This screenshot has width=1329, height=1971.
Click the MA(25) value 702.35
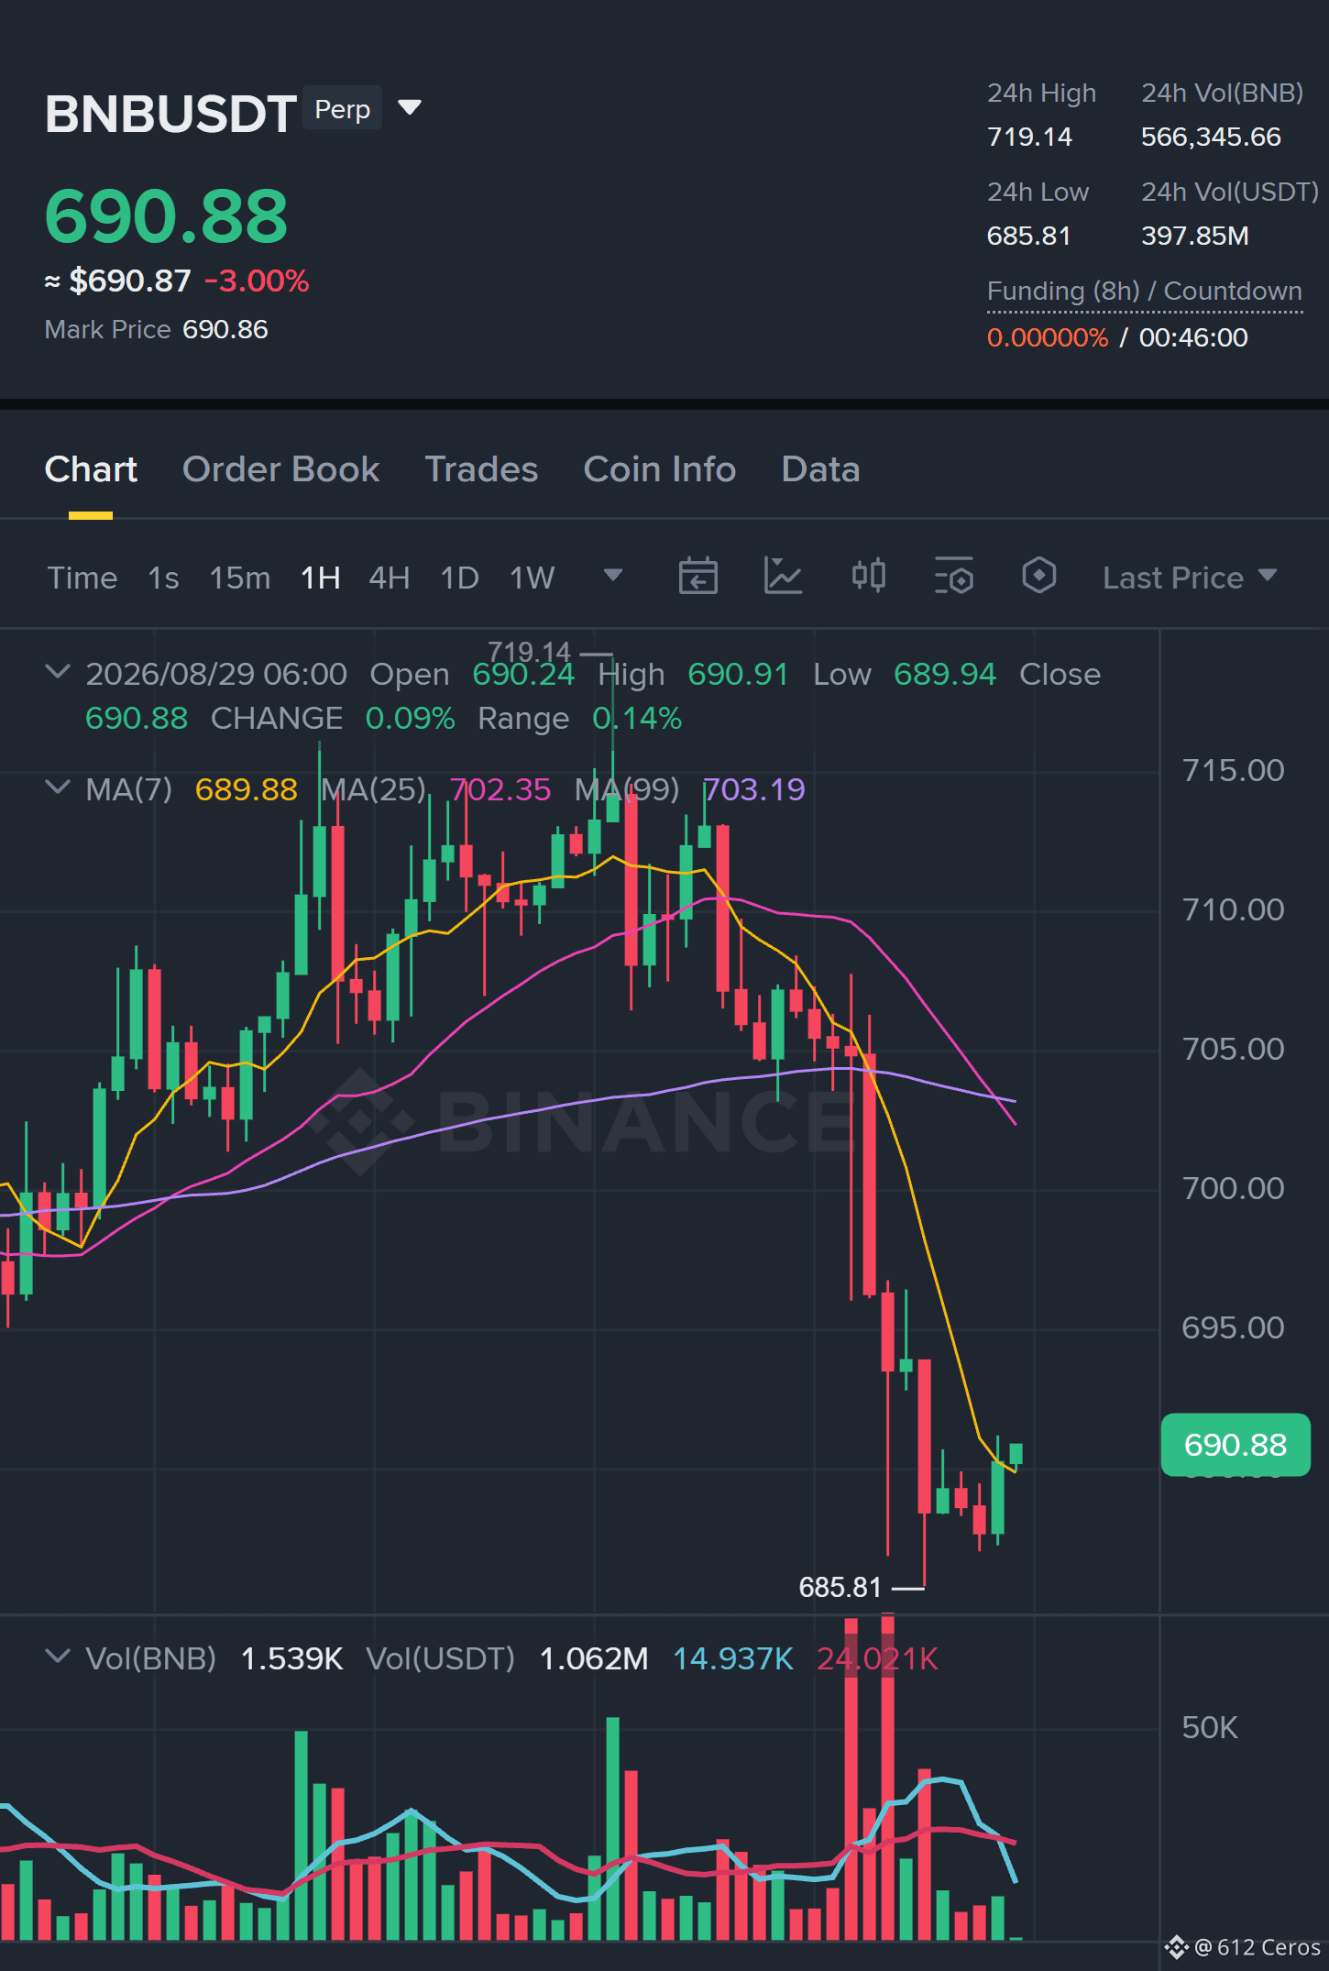pos(500,789)
